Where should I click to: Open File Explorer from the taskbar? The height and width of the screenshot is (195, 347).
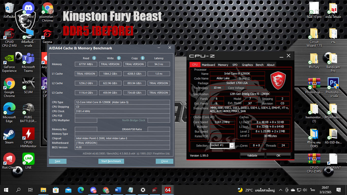[x=43, y=190]
